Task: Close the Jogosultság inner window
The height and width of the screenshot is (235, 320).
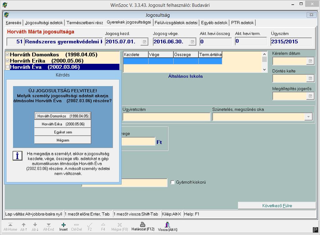Action: point(312,15)
